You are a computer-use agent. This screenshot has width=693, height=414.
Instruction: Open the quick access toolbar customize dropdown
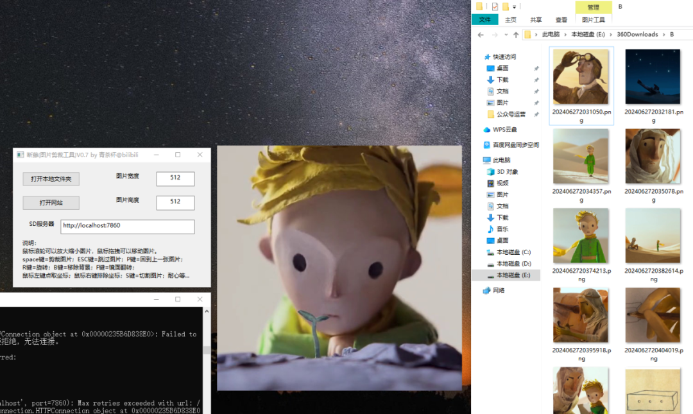tap(514, 7)
